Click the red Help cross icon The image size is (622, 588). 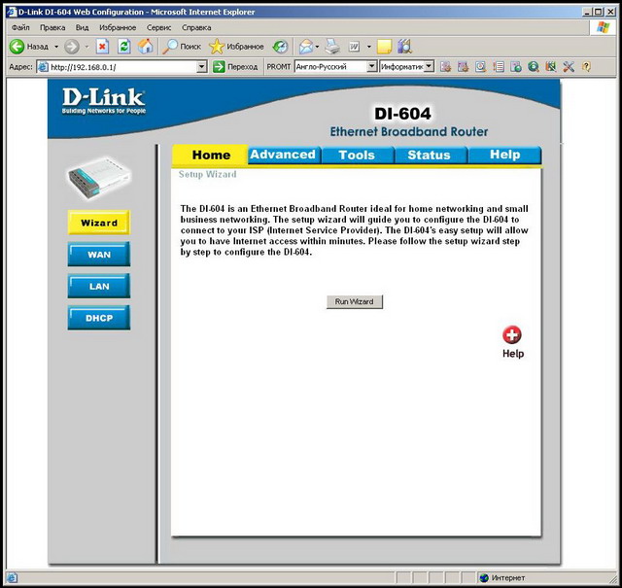pos(512,334)
